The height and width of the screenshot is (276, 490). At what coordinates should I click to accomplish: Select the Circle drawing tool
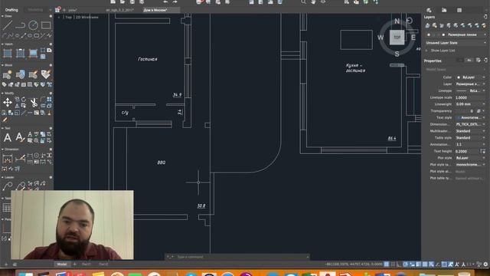click(33, 25)
